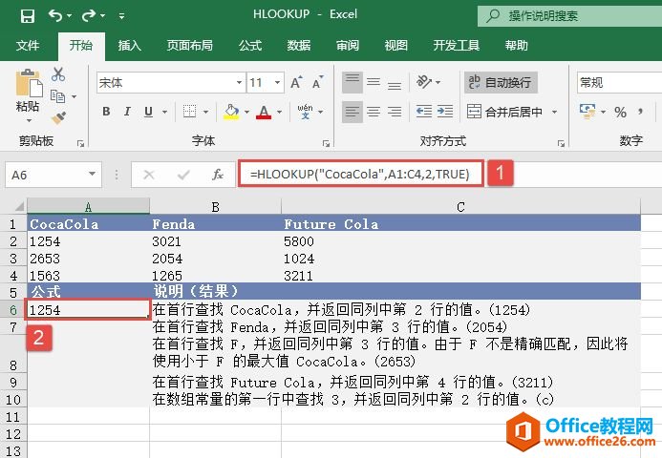This screenshot has height=458, width=662.
Task: Click the accounting number format icon
Action: [587, 112]
